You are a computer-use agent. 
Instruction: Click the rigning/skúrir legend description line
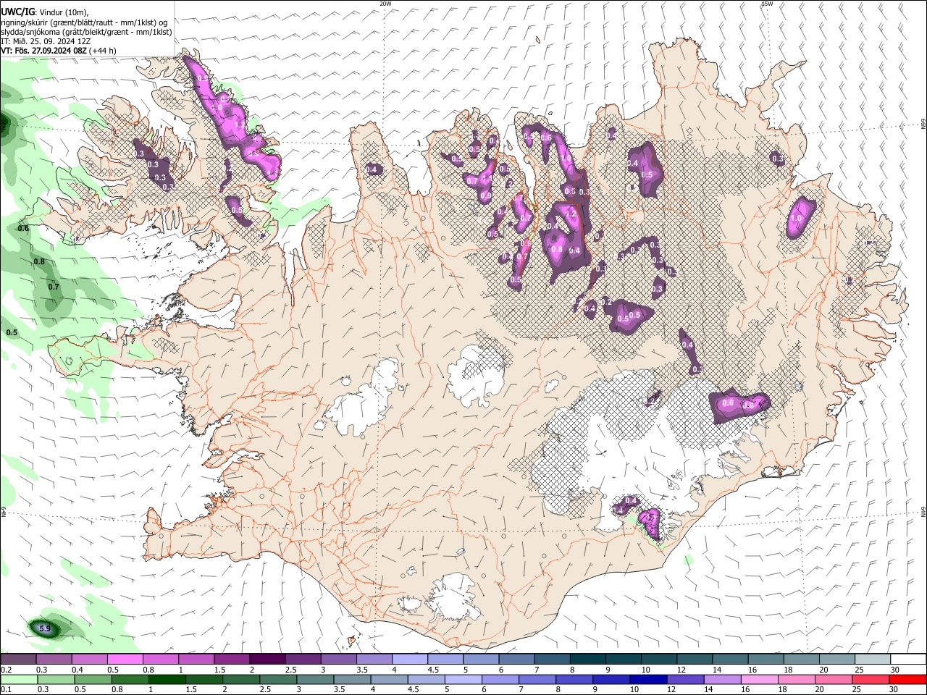pyautogui.click(x=84, y=22)
